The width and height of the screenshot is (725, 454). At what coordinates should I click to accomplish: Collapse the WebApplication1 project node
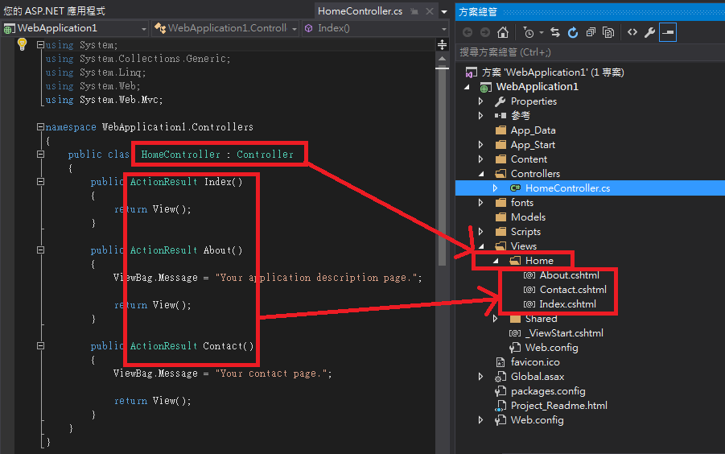pos(467,87)
